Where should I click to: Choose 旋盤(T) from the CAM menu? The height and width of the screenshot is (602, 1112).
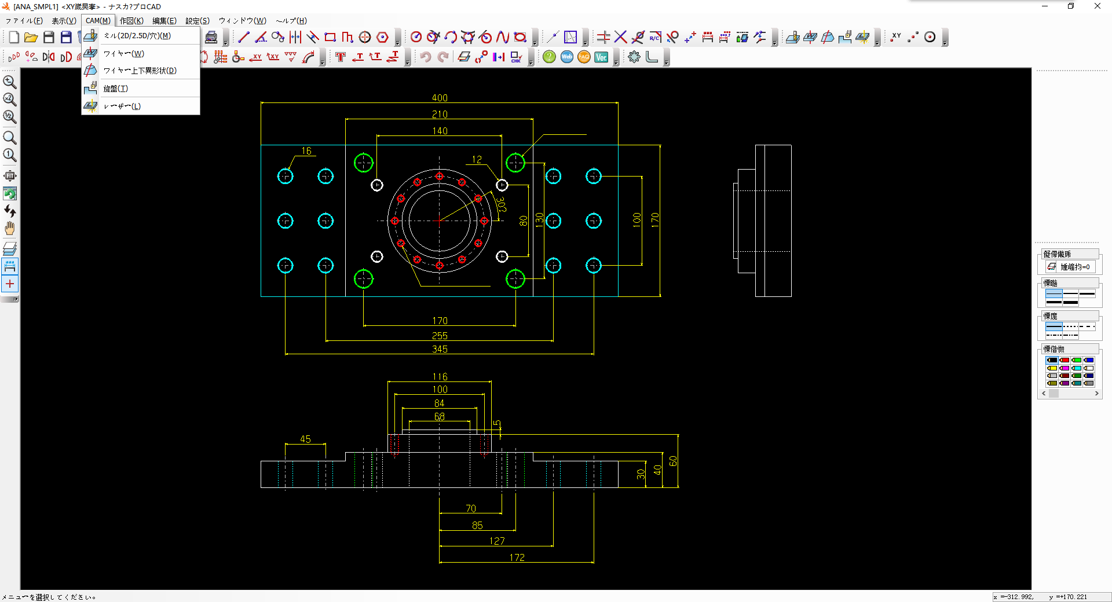tap(141, 89)
